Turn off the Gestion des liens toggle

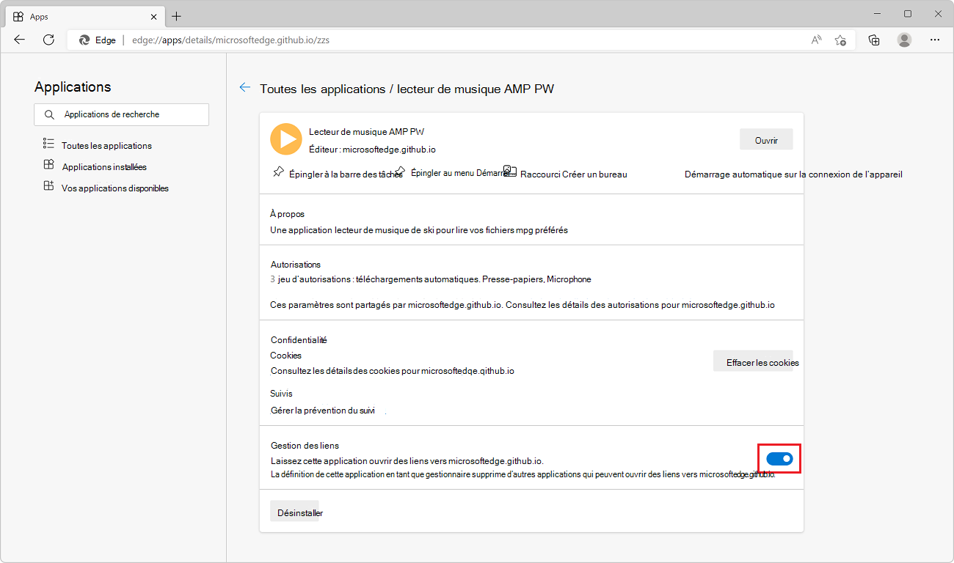click(779, 459)
